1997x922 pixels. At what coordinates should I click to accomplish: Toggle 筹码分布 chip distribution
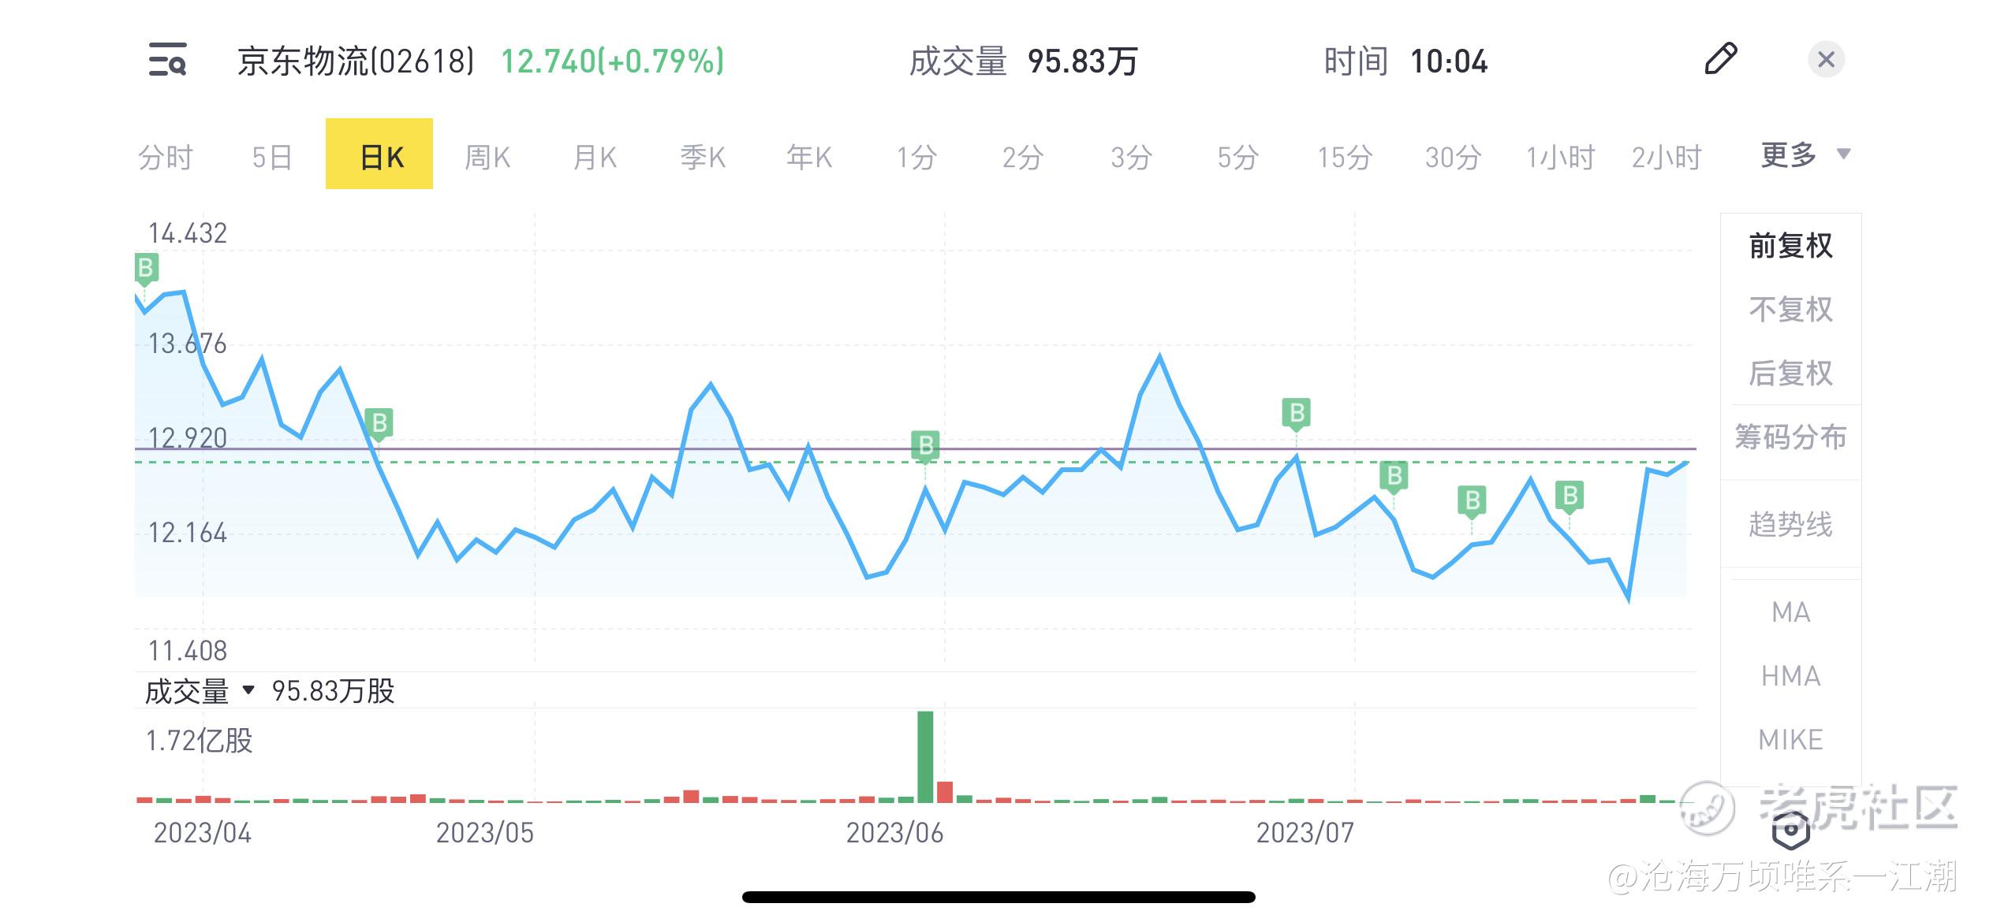coord(1790,437)
